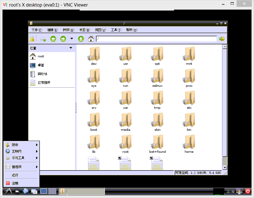Click the new tab icon in the toolbar

(x=43, y=39)
